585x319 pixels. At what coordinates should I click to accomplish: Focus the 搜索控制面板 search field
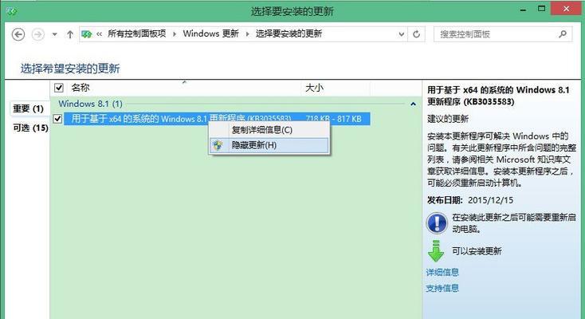click(x=503, y=34)
